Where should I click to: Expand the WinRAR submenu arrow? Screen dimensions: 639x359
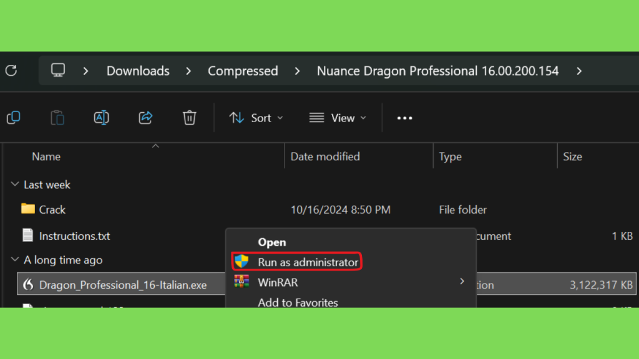(462, 281)
